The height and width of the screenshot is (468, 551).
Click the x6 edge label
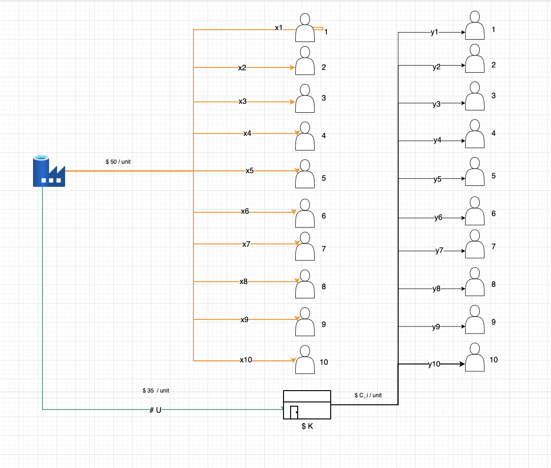pyautogui.click(x=245, y=211)
